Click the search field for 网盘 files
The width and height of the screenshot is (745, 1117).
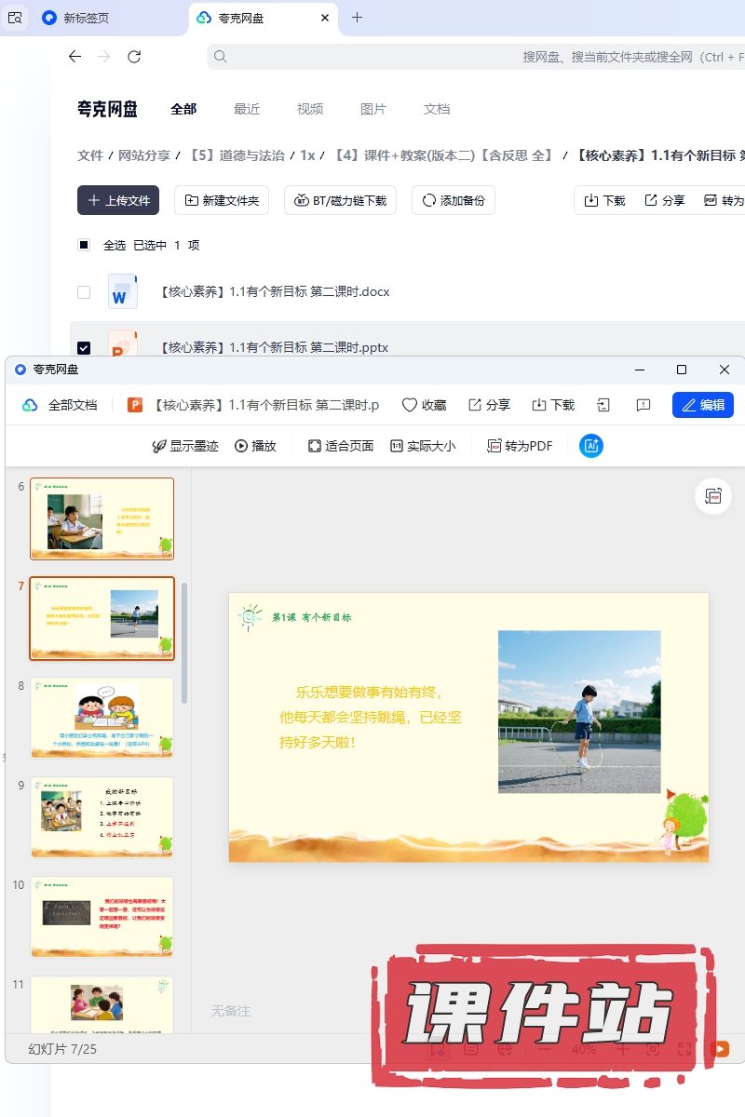point(466,57)
